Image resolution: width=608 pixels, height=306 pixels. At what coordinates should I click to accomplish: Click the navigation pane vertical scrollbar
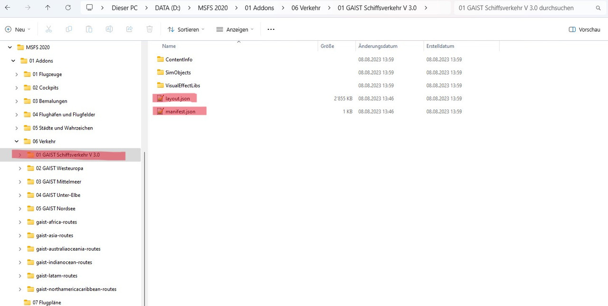tap(144, 228)
